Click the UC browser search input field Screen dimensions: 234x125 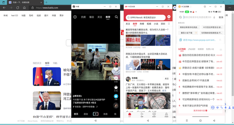point(197,17)
